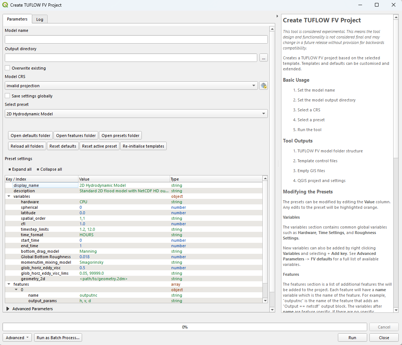Click Collapse all label
The width and height of the screenshot is (402, 345).
coord(51,169)
